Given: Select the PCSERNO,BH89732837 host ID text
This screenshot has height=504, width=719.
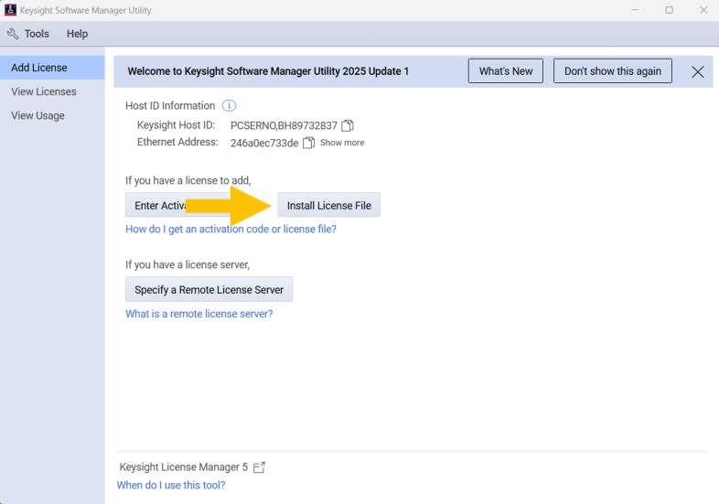Looking at the screenshot, I should pyautogui.click(x=284, y=125).
